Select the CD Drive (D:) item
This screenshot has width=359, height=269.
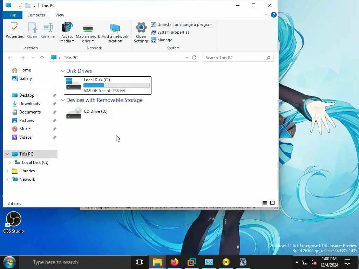click(87, 113)
